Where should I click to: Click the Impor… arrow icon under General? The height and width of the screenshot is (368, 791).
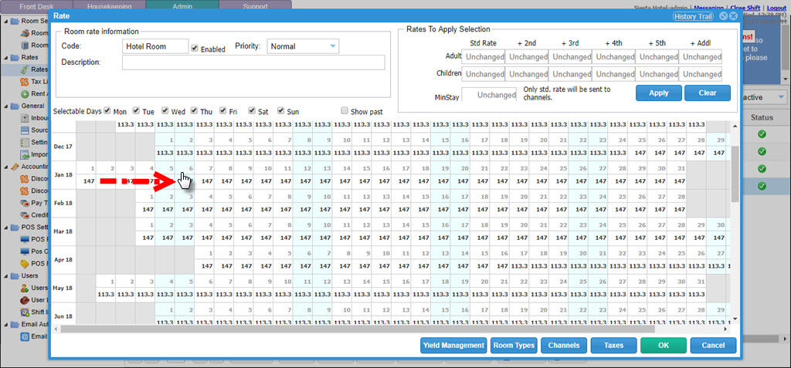[24, 154]
